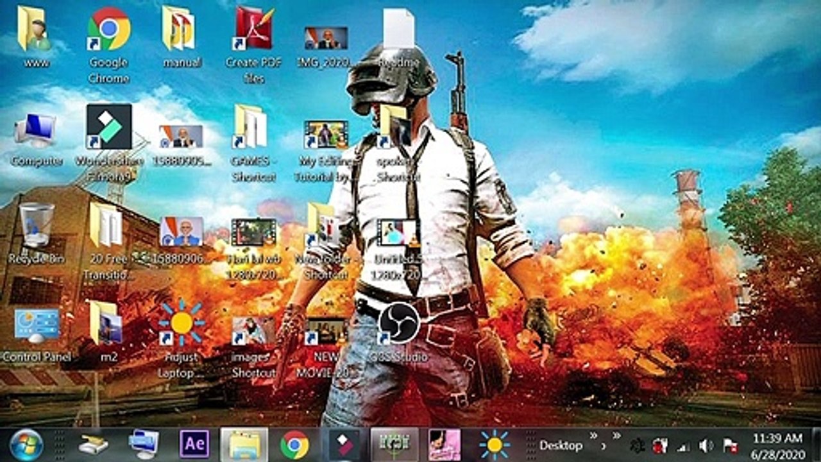Open the Action Center flag icon

click(730, 445)
